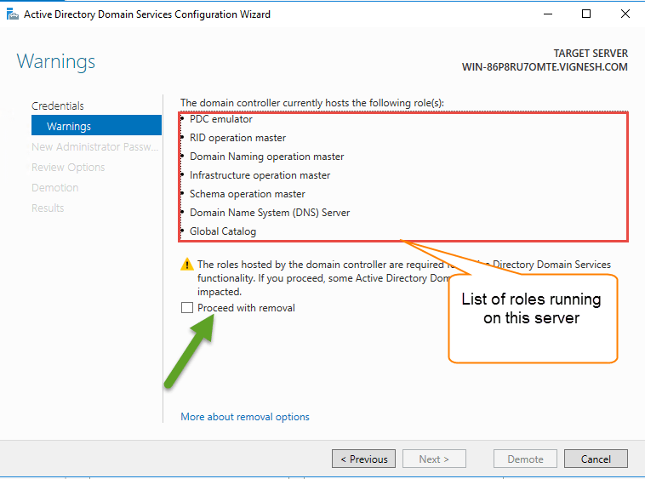Click the yellow warning triangle icon
The width and height of the screenshot is (645, 479).
(187, 265)
